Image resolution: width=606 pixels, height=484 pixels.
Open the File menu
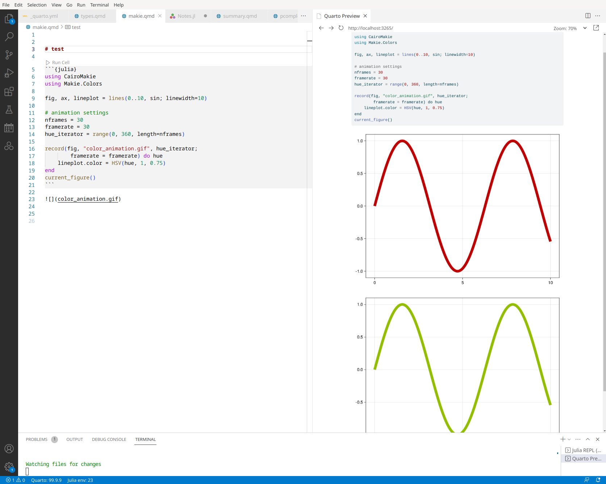coord(6,5)
